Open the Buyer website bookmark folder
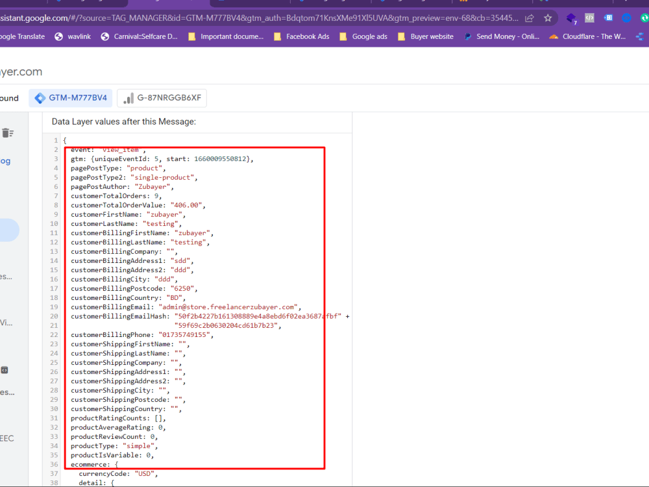 coord(426,36)
